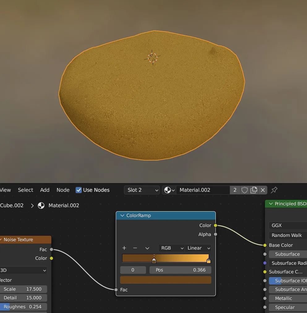The width and height of the screenshot is (307, 313).
Task: Click the Subsurface Color yellow socket
Action: coord(265,272)
